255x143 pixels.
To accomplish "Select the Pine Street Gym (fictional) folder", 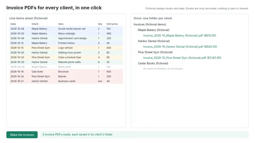I will pyautogui.click(x=155, y=52).
